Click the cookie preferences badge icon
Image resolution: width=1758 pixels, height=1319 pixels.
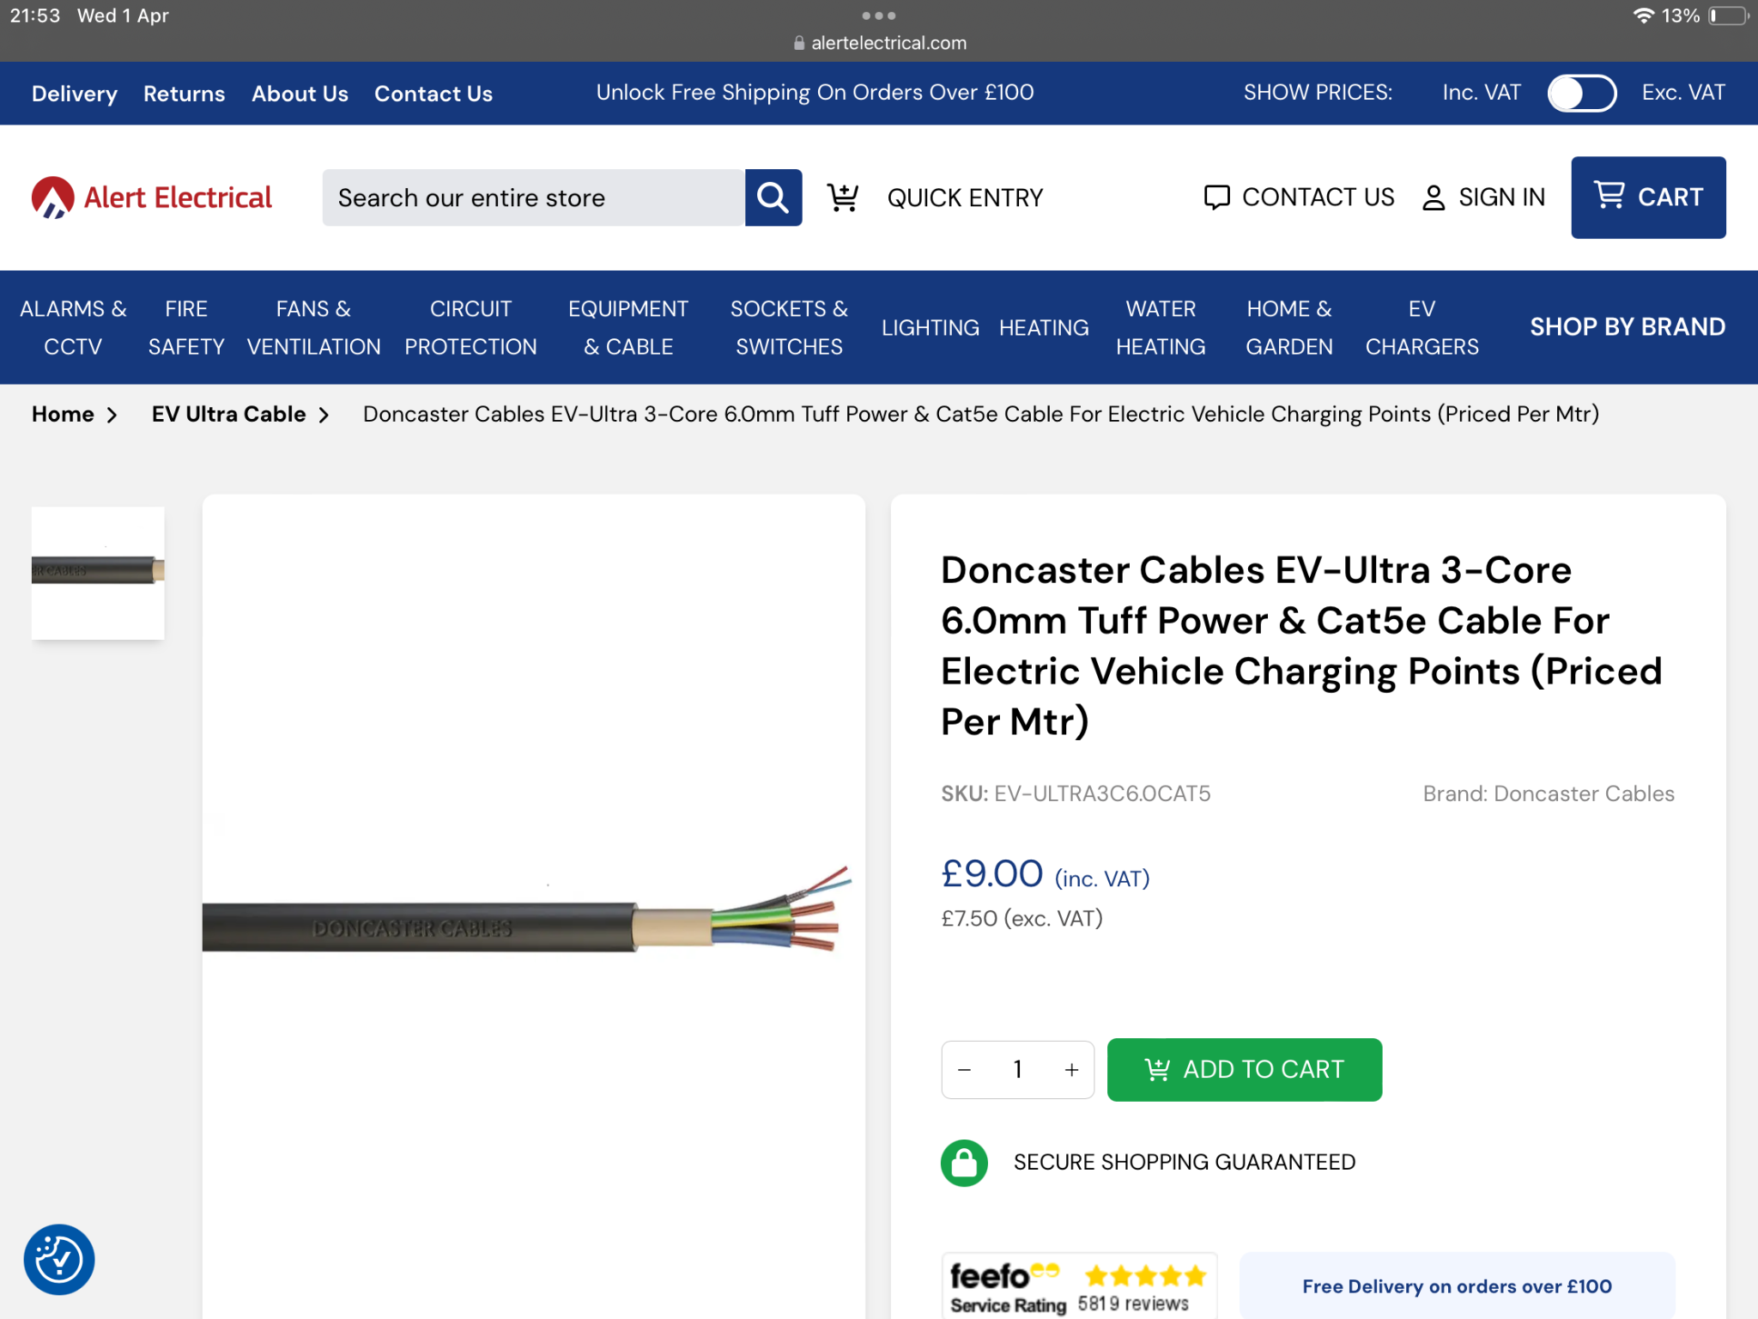[59, 1259]
